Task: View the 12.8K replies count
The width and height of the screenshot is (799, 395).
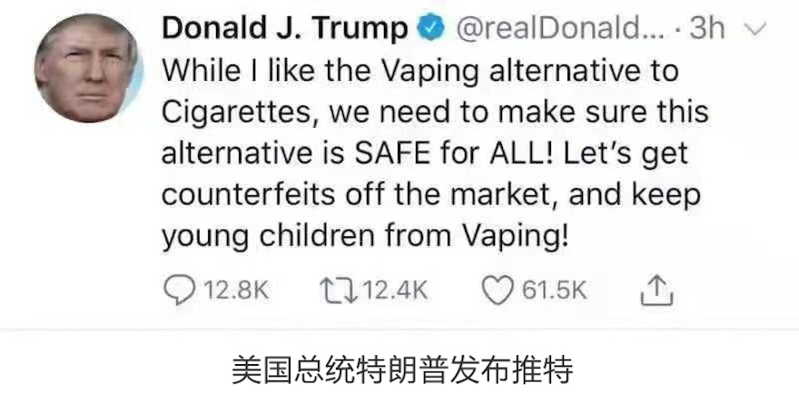Action: click(236, 291)
